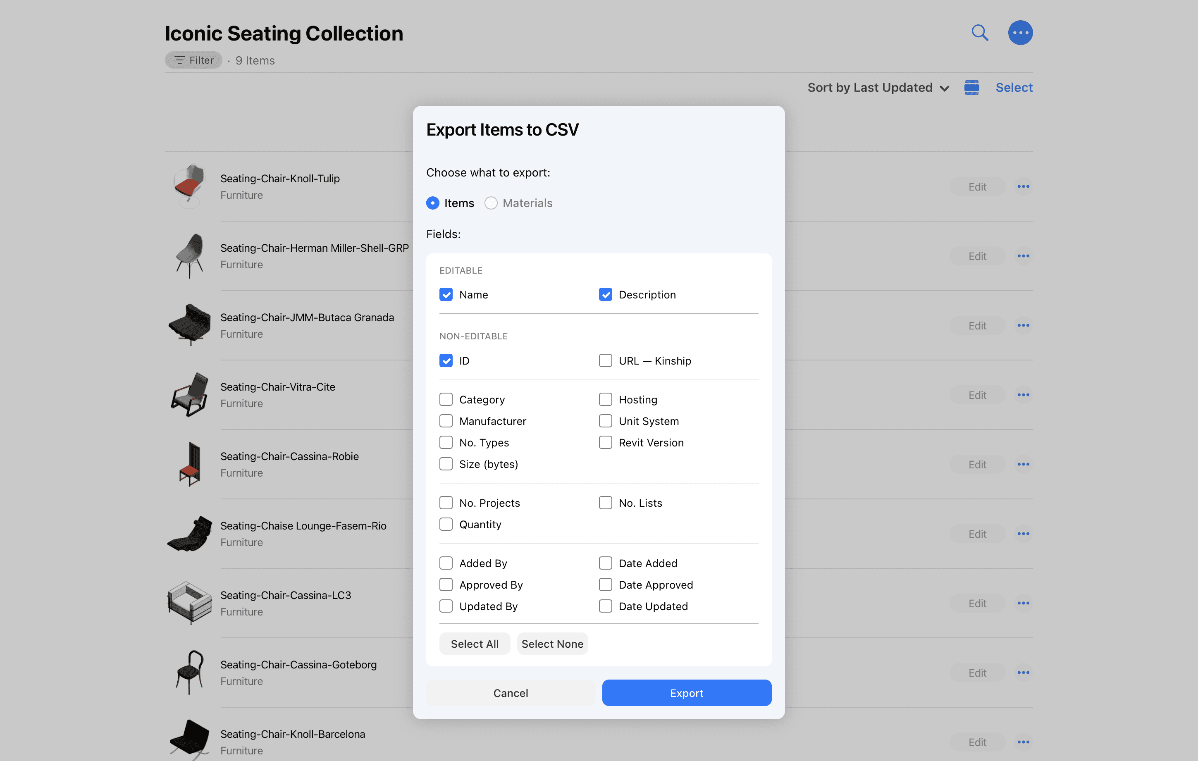Check the No. Lists checkbox
Image resolution: width=1198 pixels, height=761 pixels.
point(606,503)
